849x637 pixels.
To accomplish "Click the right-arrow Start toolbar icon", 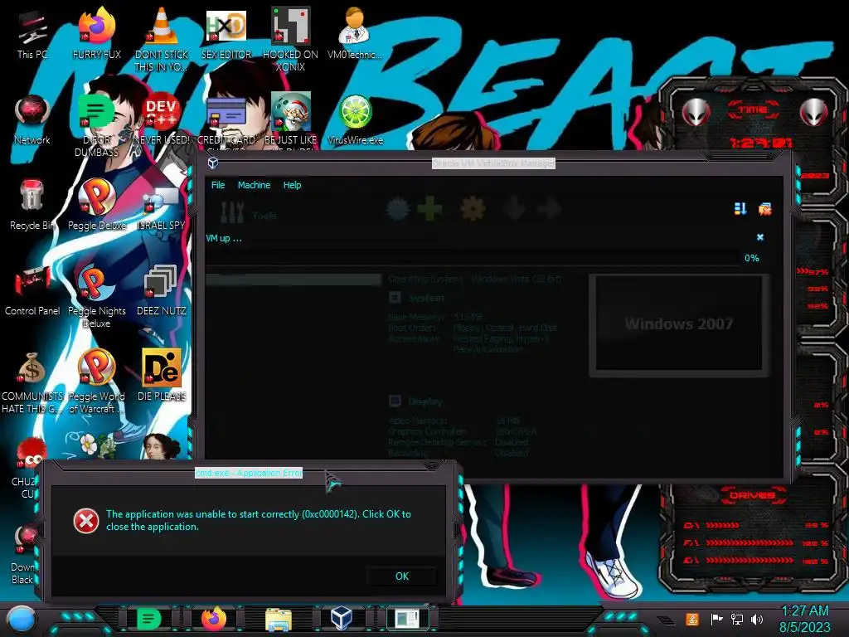I will tap(550, 209).
